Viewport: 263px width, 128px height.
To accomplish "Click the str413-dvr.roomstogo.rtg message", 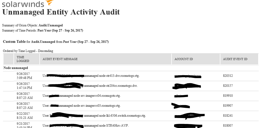I will [x=91, y=76].
